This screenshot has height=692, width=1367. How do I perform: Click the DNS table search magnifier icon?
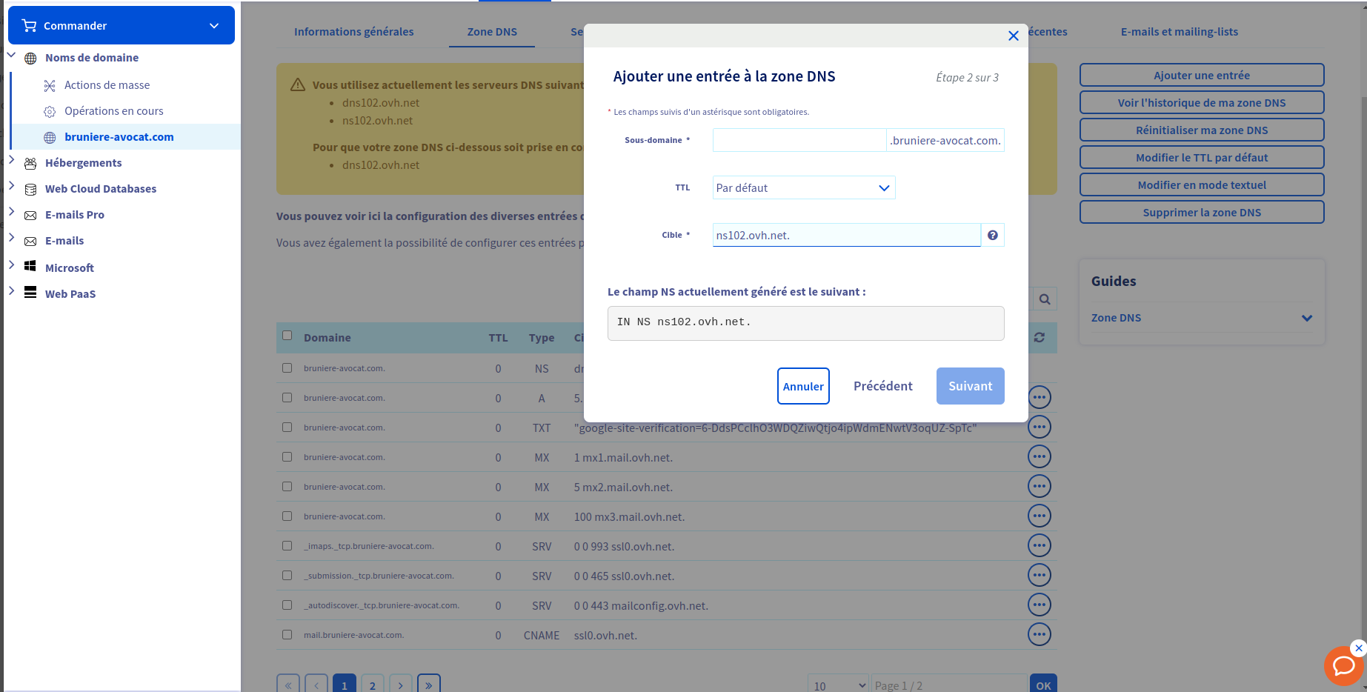1045,299
